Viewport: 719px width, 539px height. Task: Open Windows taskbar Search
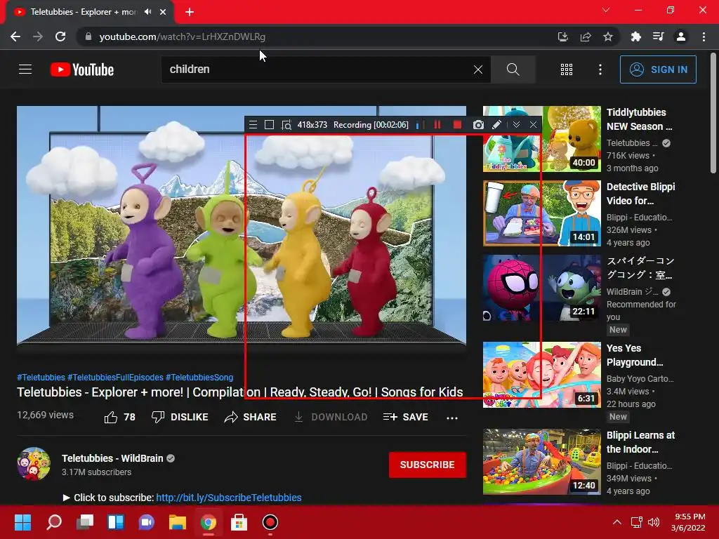click(x=54, y=522)
